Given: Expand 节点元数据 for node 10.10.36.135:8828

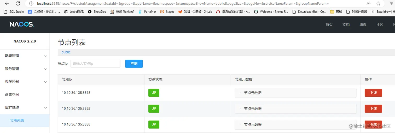Looking at the screenshot, I should [x=295, y=109].
